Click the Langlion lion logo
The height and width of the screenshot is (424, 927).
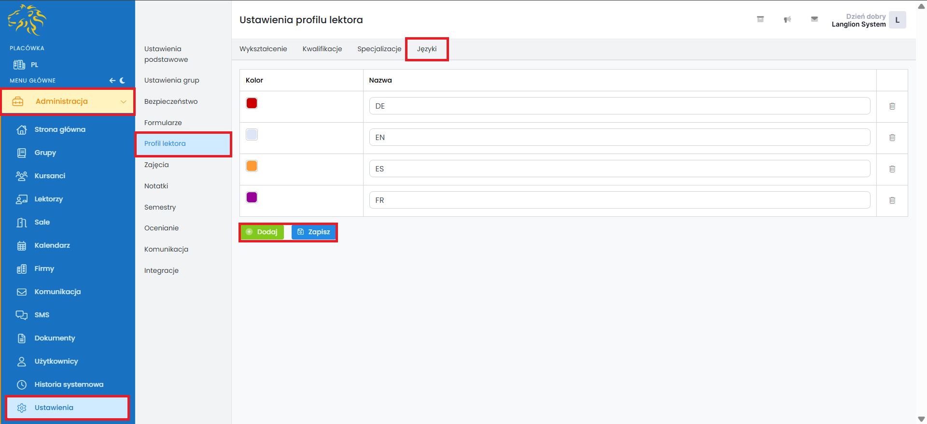pos(27,20)
